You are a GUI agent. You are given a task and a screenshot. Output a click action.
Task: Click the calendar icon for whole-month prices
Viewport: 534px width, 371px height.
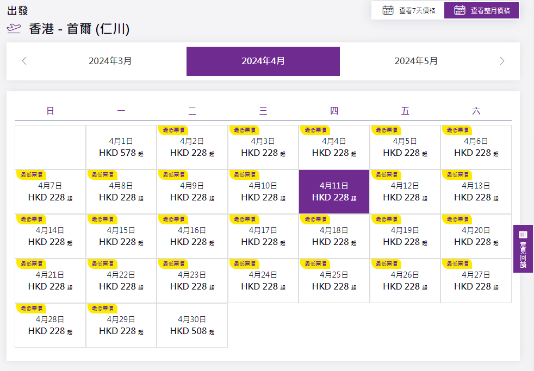460,10
